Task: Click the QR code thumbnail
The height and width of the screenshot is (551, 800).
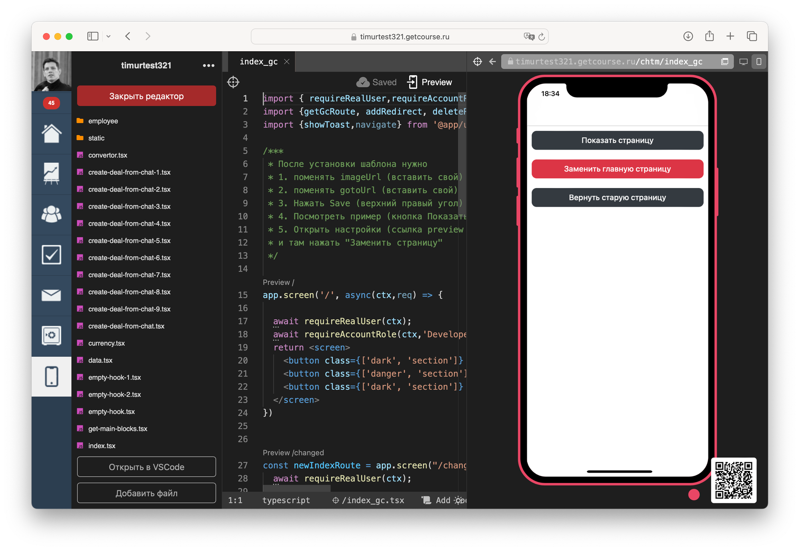Action: 734,480
